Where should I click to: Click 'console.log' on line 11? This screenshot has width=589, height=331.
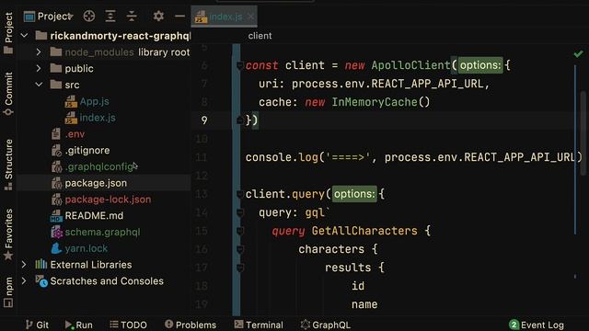tap(283, 157)
